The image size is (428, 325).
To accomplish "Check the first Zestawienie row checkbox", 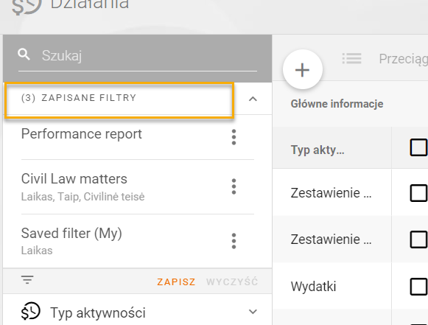I will click(x=418, y=193).
